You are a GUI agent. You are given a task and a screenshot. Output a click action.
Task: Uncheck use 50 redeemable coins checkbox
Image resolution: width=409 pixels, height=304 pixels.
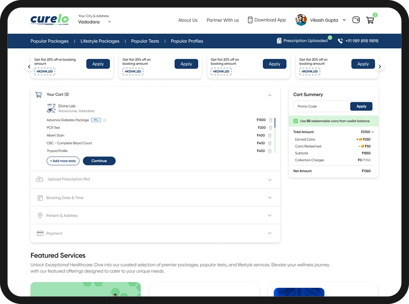click(296, 121)
